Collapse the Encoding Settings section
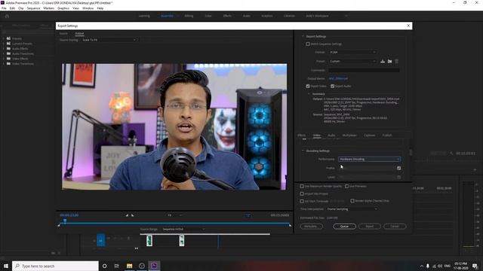The width and height of the screenshot is (483, 271). pyautogui.click(x=303, y=151)
